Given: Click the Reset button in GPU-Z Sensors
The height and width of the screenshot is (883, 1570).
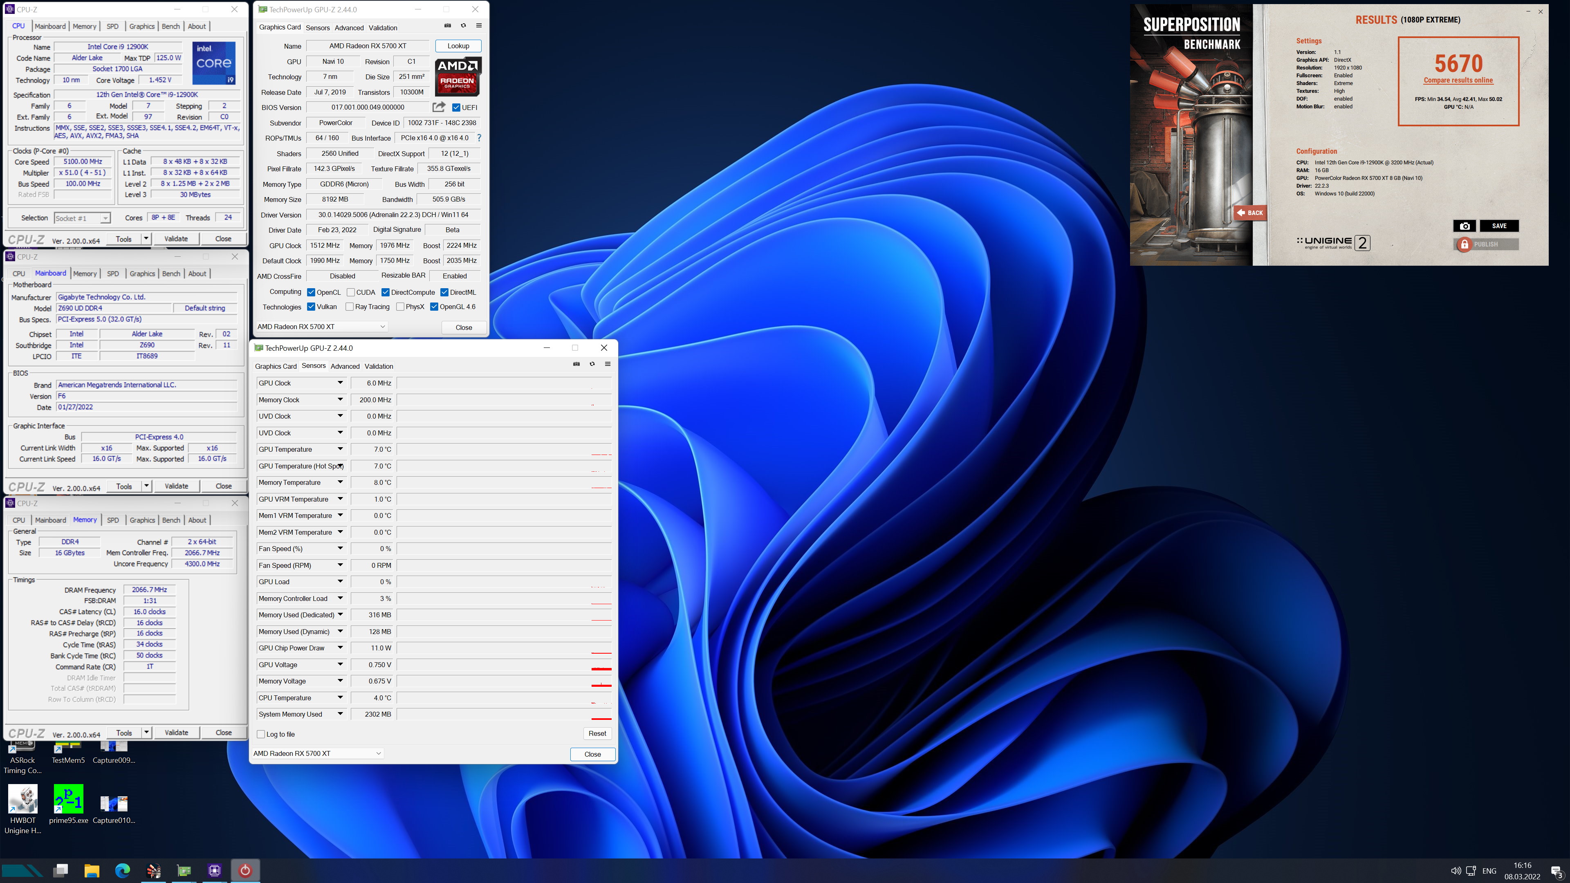Looking at the screenshot, I should pos(597,733).
